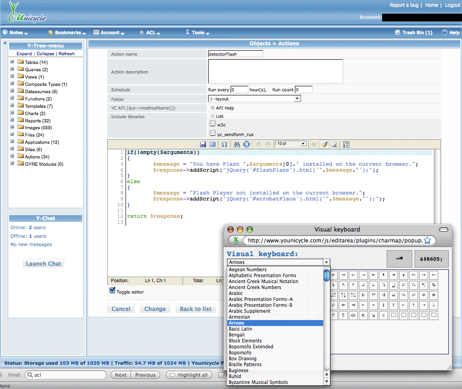Screen dimensions: 462x389
Task: Click the Action name input field
Action: (x=235, y=54)
